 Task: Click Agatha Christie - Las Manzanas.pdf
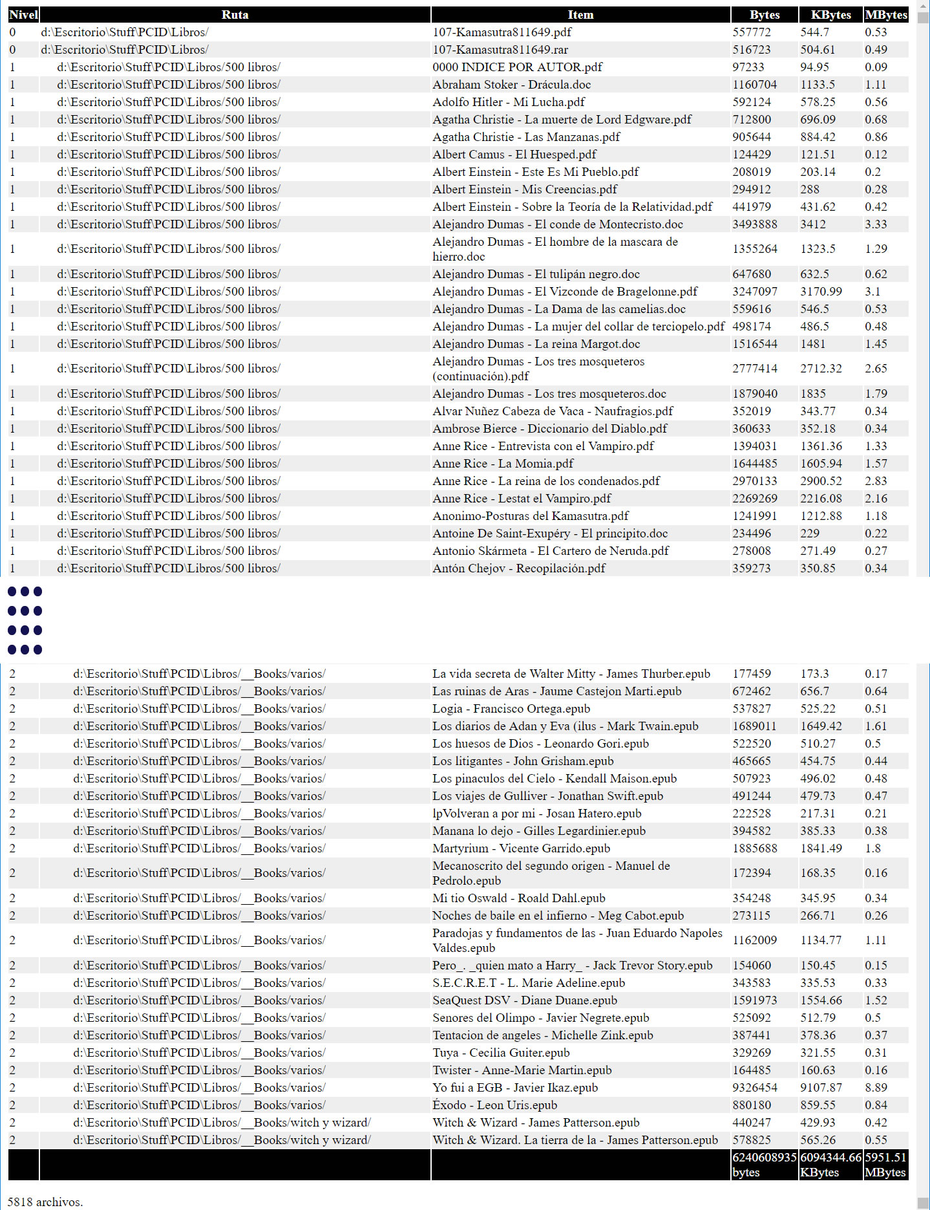(527, 137)
